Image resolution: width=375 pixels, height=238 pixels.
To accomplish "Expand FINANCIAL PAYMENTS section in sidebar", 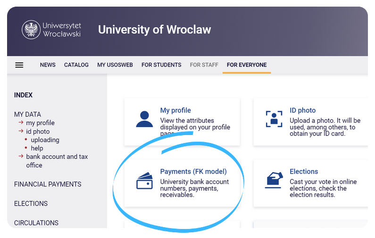I will (48, 184).
